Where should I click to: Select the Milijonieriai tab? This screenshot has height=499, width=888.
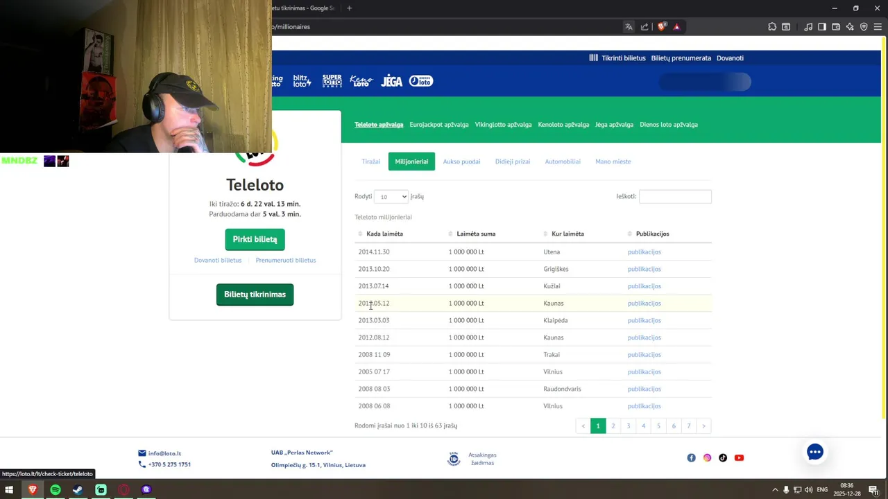click(411, 161)
